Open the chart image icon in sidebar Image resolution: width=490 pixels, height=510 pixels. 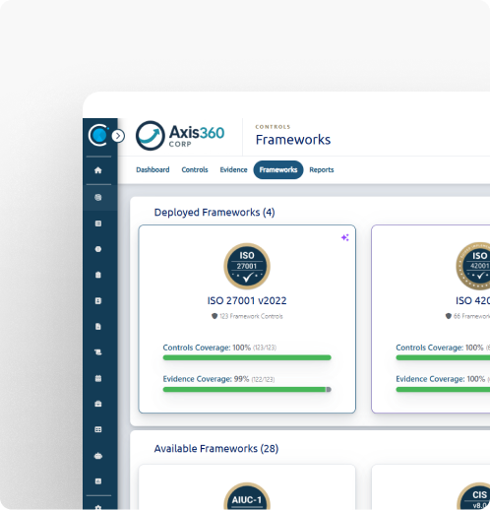(98, 481)
